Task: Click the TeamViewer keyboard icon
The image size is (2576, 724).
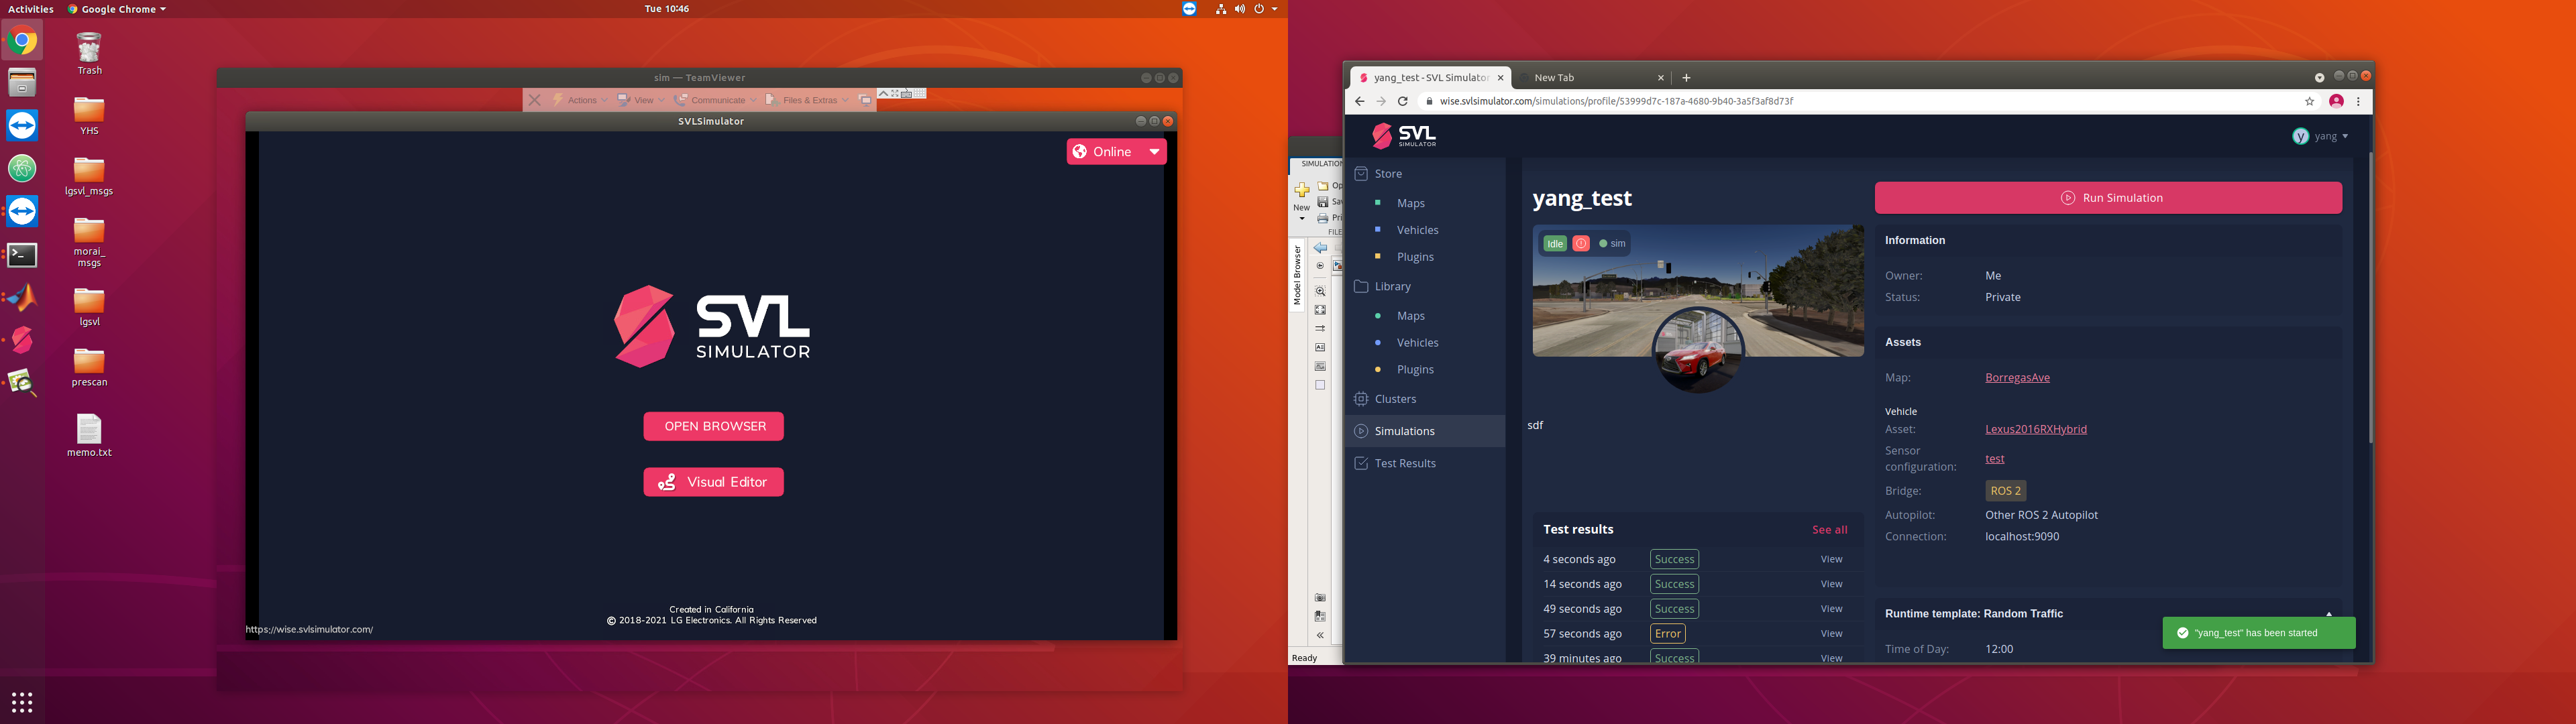Action: [x=906, y=94]
